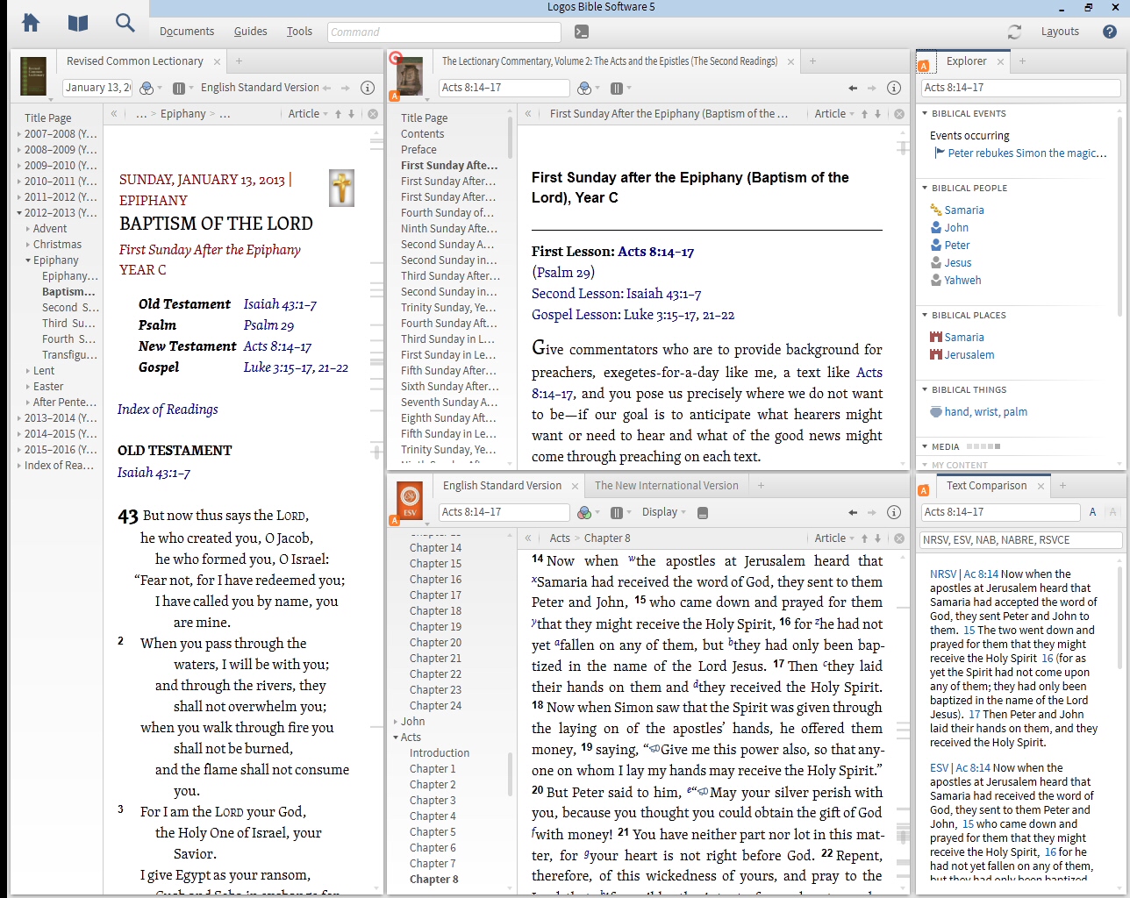Expand the Advent tree node
The image size is (1130, 898).
tap(28, 229)
